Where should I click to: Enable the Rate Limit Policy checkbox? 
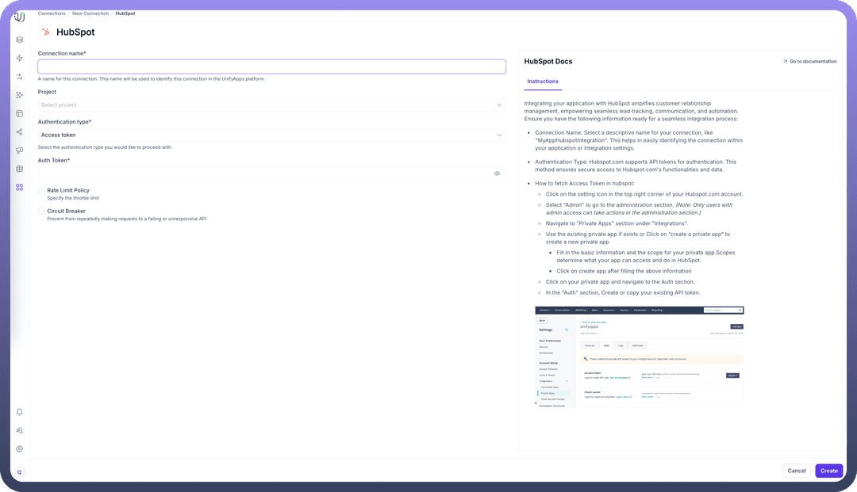pyautogui.click(x=41, y=190)
